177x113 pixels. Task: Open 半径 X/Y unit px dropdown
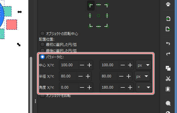(142, 76)
